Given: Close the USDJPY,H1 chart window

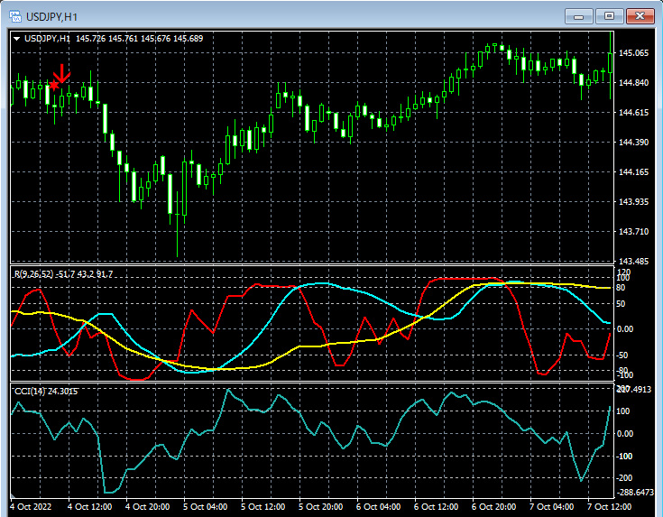Looking at the screenshot, I should (x=640, y=16).
